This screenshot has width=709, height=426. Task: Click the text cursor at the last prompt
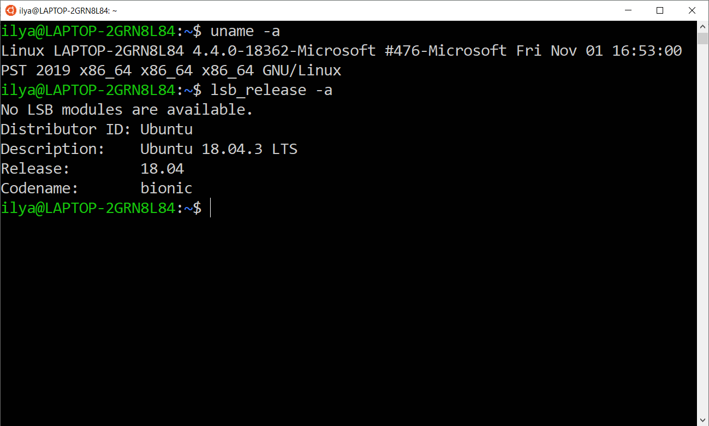[x=210, y=208]
